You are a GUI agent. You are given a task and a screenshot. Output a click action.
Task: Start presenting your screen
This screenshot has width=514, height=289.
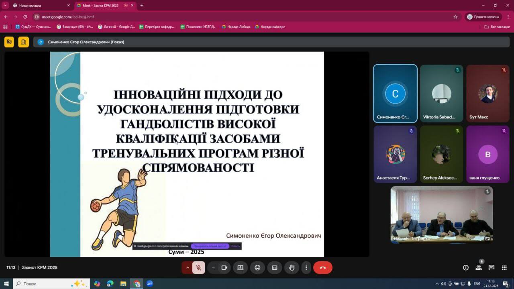[x=240, y=268]
